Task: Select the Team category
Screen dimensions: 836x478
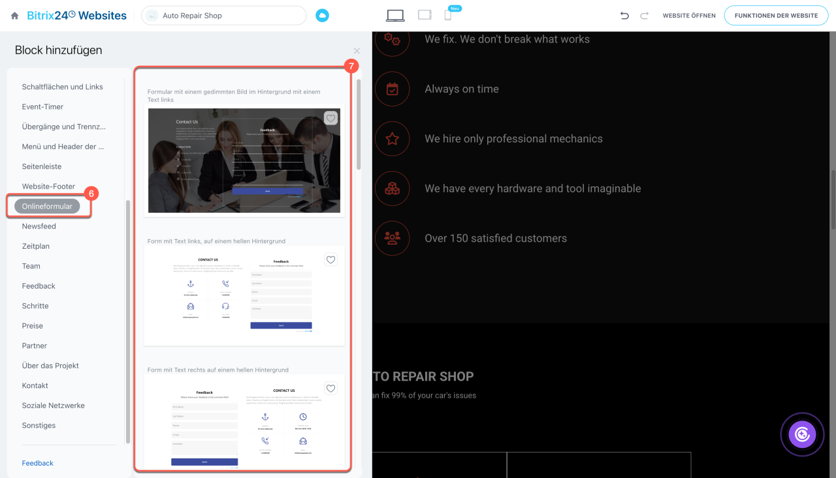Action: click(x=31, y=266)
